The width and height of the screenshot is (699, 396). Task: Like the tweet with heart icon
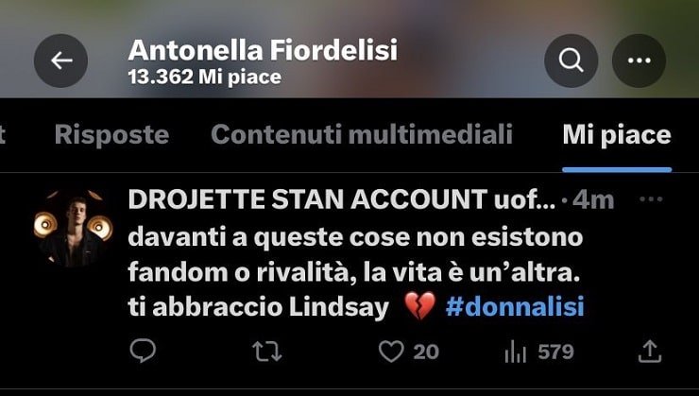[x=391, y=352]
